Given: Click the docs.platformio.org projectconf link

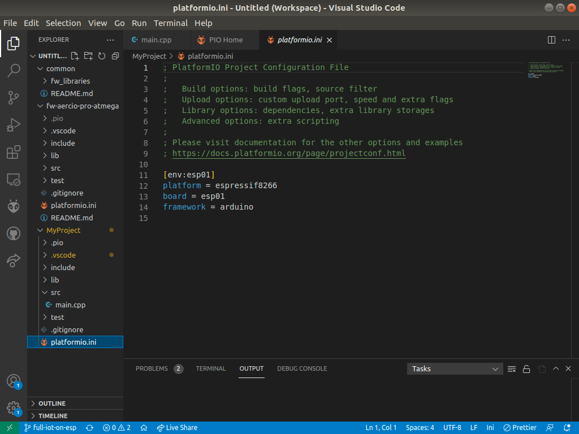Looking at the screenshot, I should tap(288, 153).
